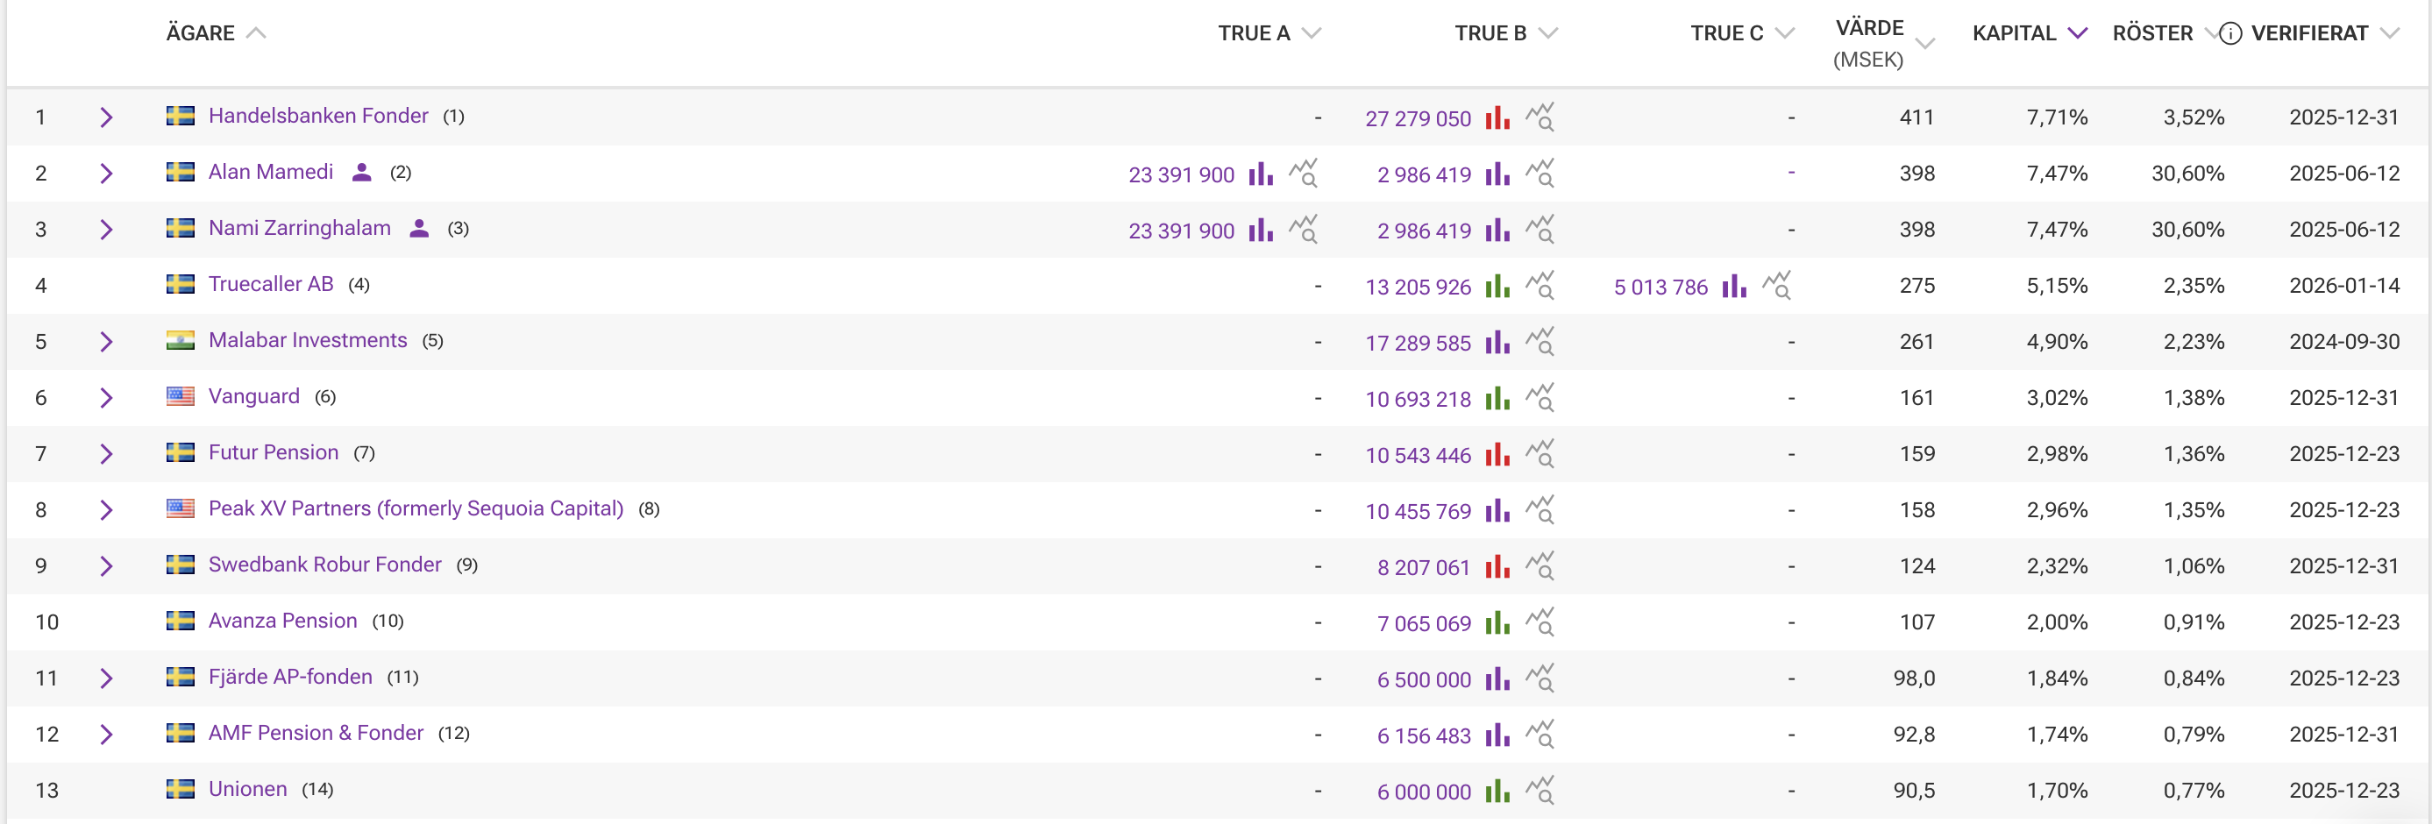Expand the Malabar Investments row

point(106,342)
